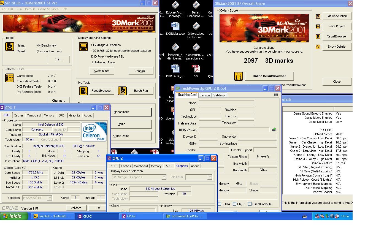376x244 pixels.
Task: Toggle the CUDA checkbox in GPU-Z
Action: (220, 204)
